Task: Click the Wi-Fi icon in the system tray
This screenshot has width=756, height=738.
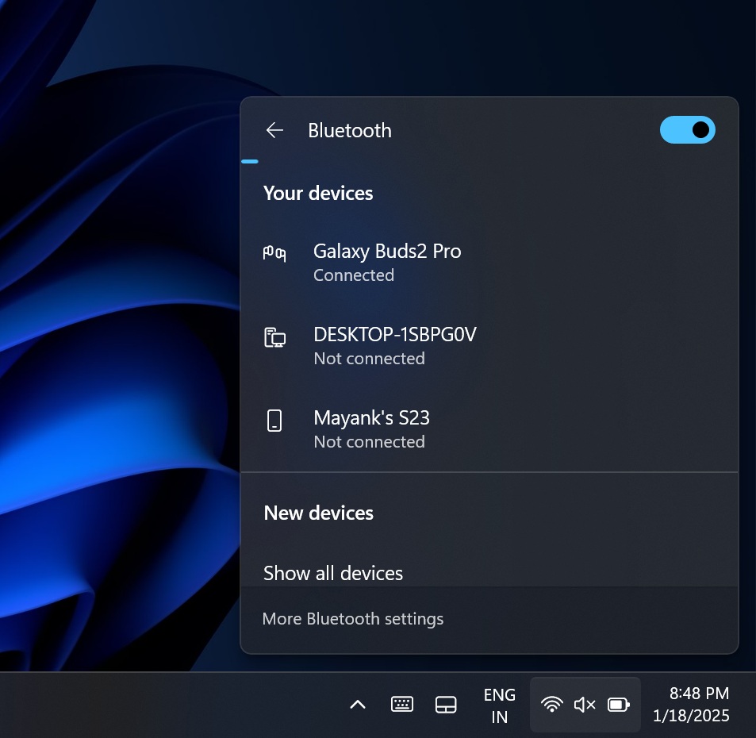Action: pyautogui.click(x=551, y=704)
